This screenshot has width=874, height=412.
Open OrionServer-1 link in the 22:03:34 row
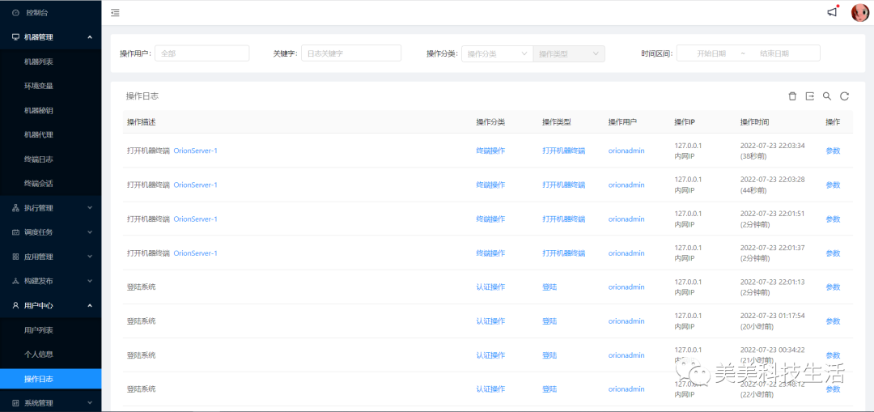pyautogui.click(x=195, y=151)
